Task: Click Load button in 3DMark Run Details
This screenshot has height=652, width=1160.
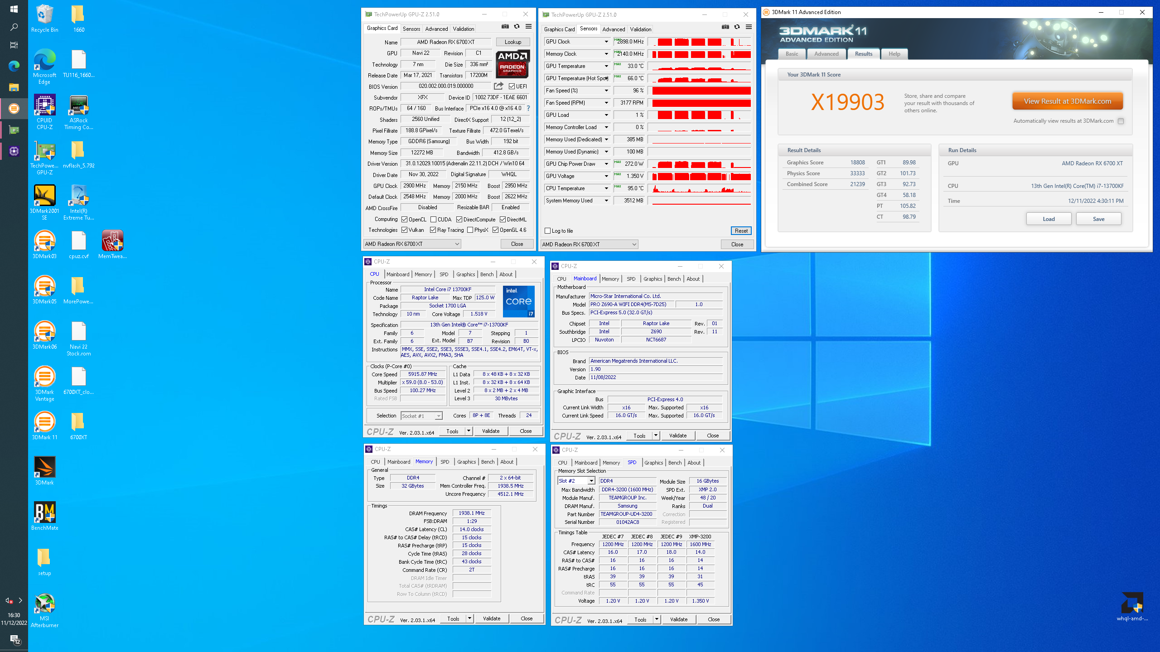Action: pos(1049,219)
